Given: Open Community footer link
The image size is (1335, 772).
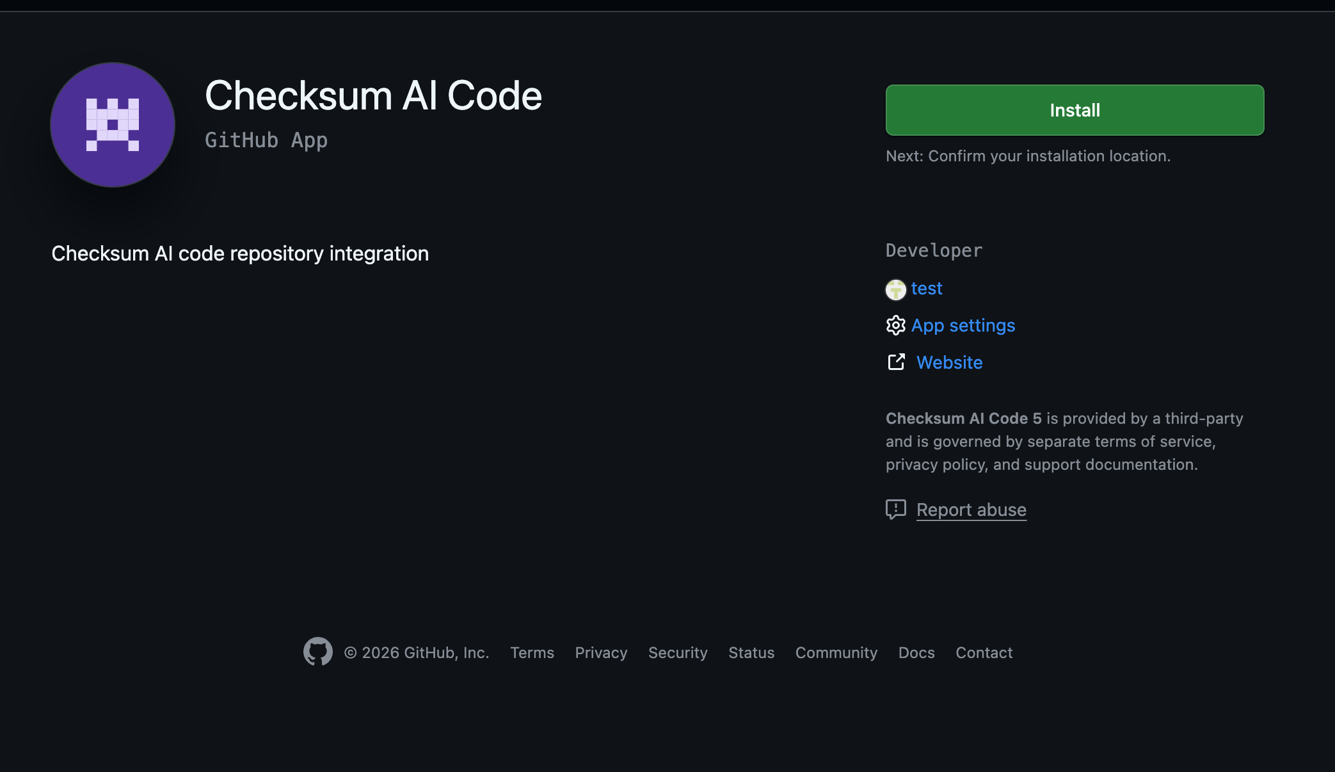Looking at the screenshot, I should [x=836, y=653].
